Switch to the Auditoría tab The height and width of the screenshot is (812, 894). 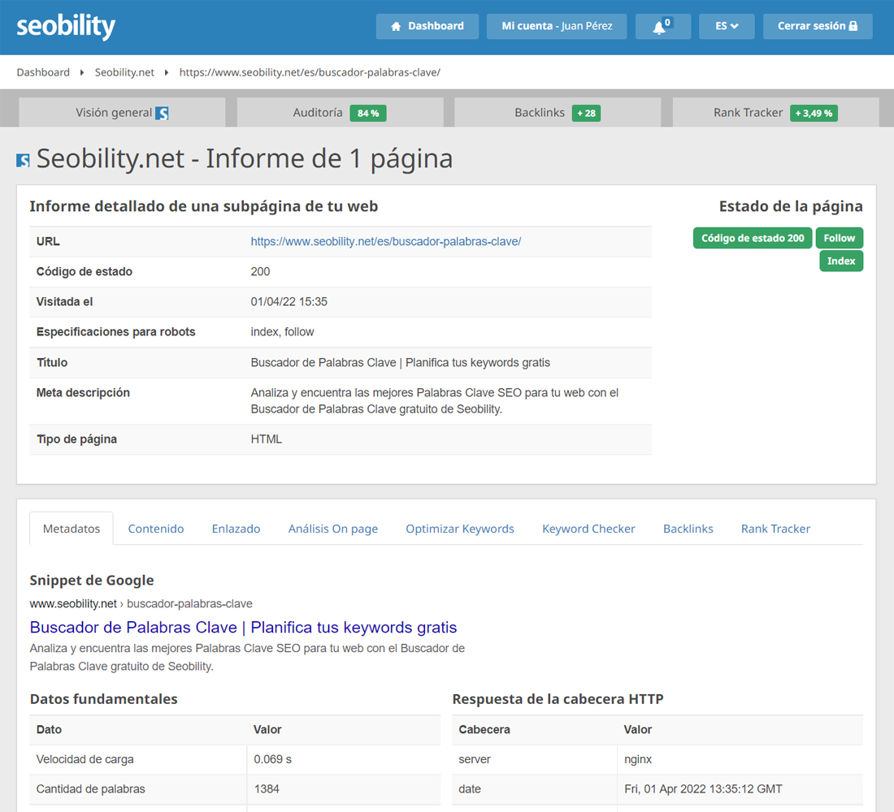(340, 112)
